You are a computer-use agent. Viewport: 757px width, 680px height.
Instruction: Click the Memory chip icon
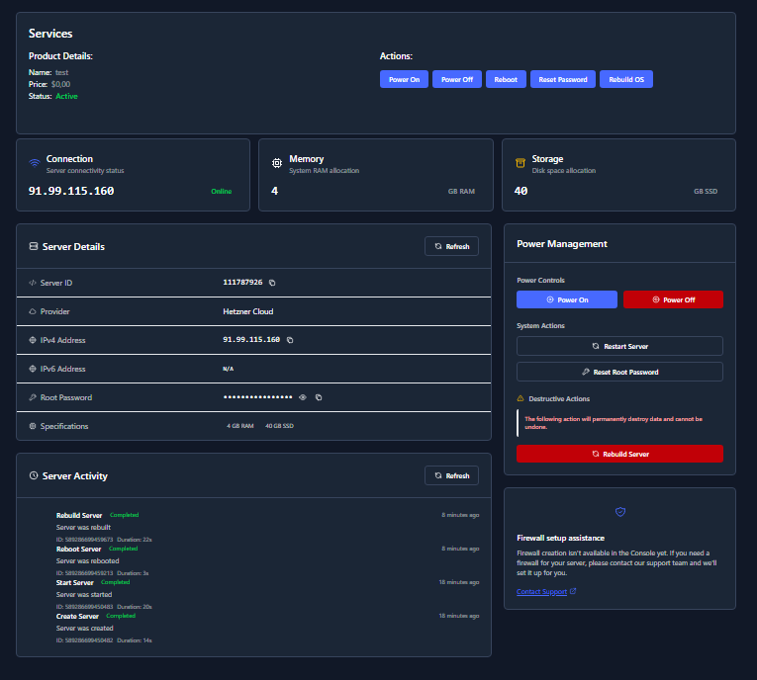point(277,163)
